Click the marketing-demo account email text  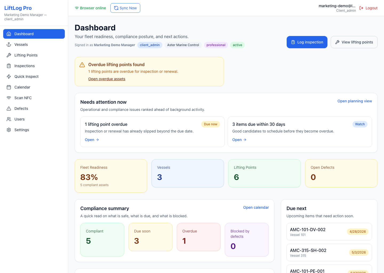click(337, 6)
